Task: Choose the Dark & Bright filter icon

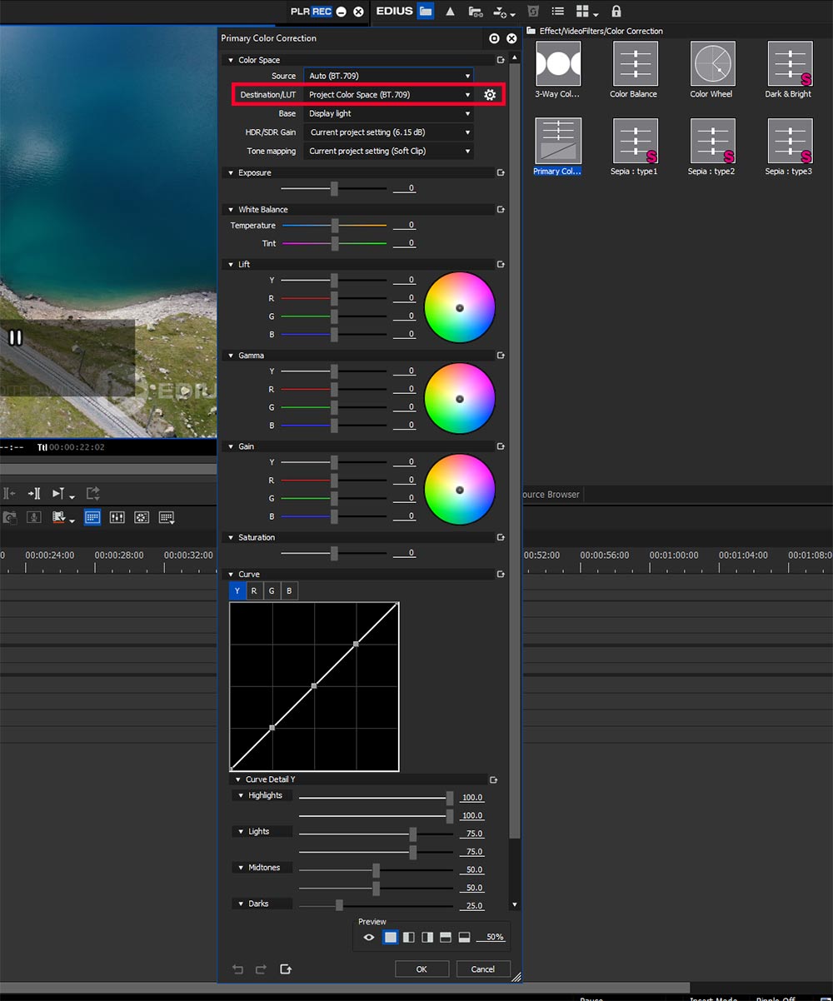Action: tap(788, 64)
